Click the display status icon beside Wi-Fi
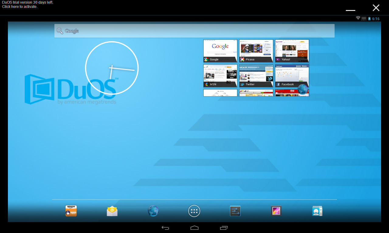The image size is (389, 233). tap(364, 19)
